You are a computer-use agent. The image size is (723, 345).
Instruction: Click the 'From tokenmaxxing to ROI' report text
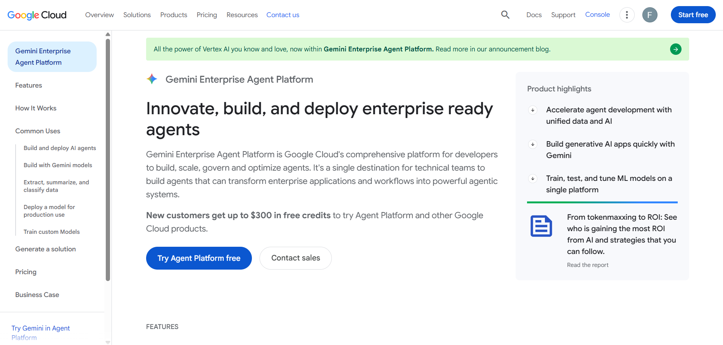622,234
